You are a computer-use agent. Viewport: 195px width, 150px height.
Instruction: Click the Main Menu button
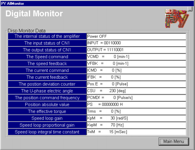(173, 141)
